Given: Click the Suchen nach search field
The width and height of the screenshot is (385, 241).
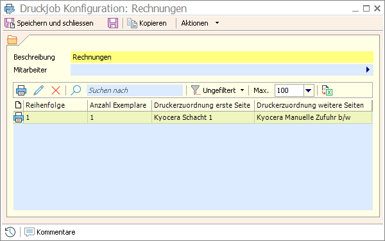Looking at the screenshot, I should 135,90.
